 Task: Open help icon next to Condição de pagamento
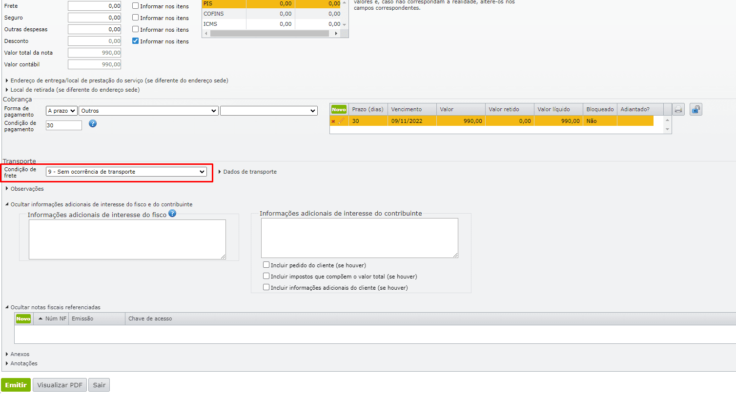[93, 124]
